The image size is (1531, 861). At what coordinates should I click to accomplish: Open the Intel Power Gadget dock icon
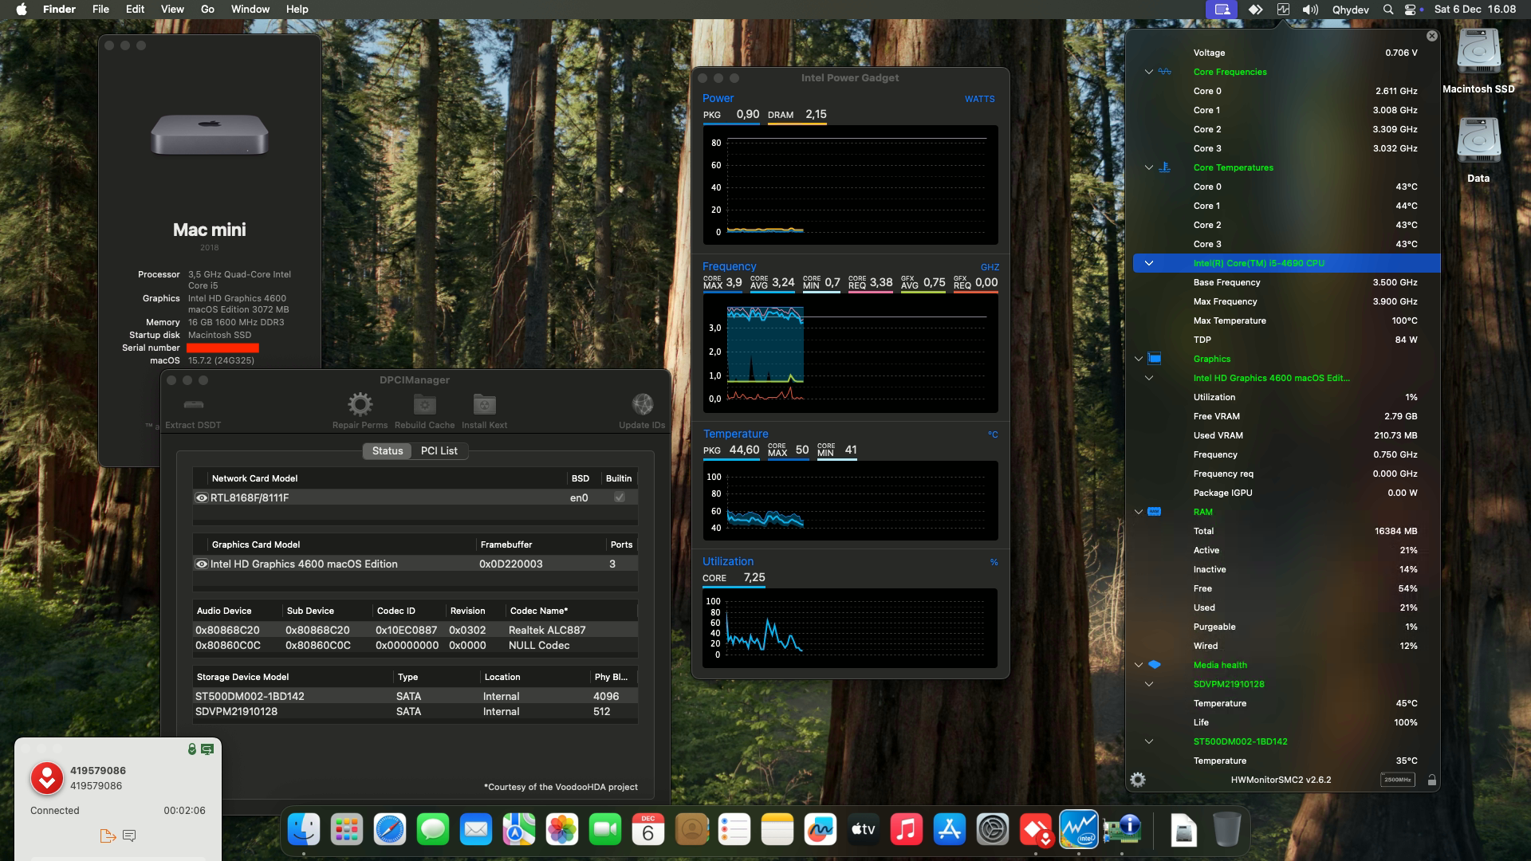point(1080,829)
